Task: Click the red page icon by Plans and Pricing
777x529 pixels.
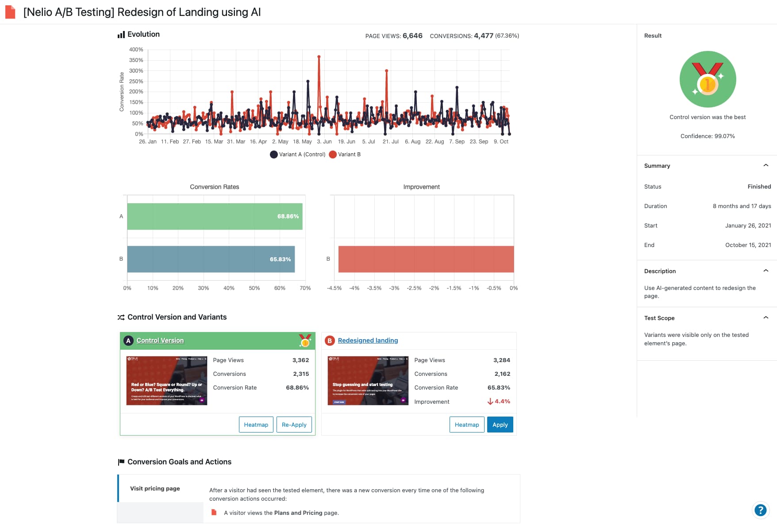Action: tap(214, 512)
